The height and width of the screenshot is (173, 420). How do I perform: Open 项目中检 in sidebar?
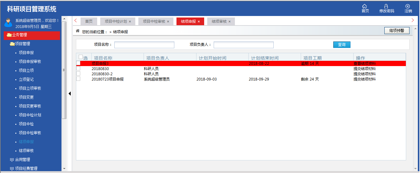point(26,124)
